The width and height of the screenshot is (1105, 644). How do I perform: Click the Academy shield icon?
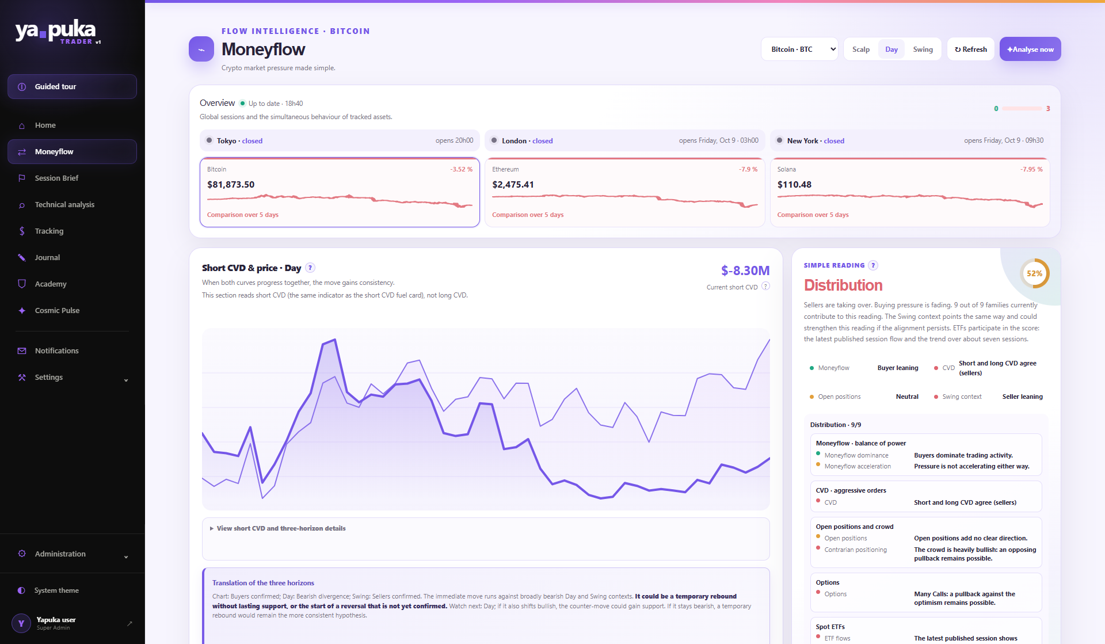[x=22, y=284]
